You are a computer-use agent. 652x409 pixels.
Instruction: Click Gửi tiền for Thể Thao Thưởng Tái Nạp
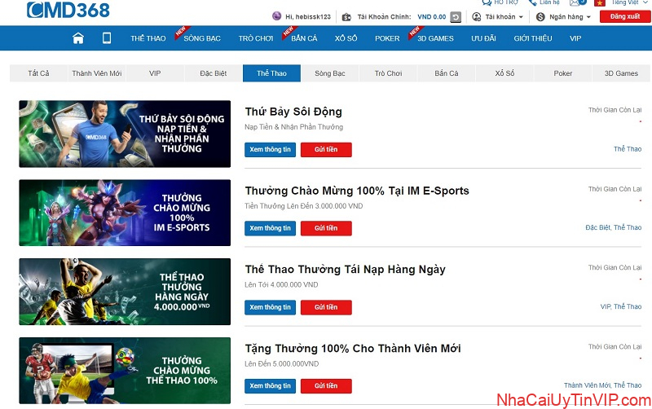(326, 307)
